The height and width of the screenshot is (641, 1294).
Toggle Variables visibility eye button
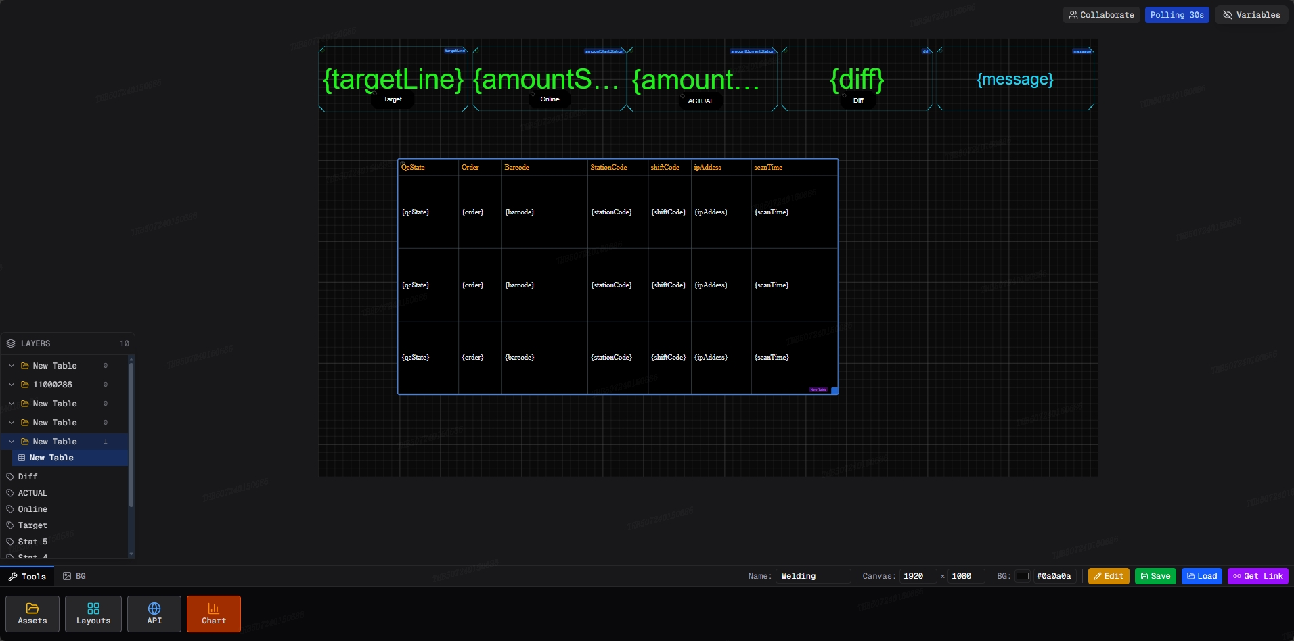click(1251, 15)
